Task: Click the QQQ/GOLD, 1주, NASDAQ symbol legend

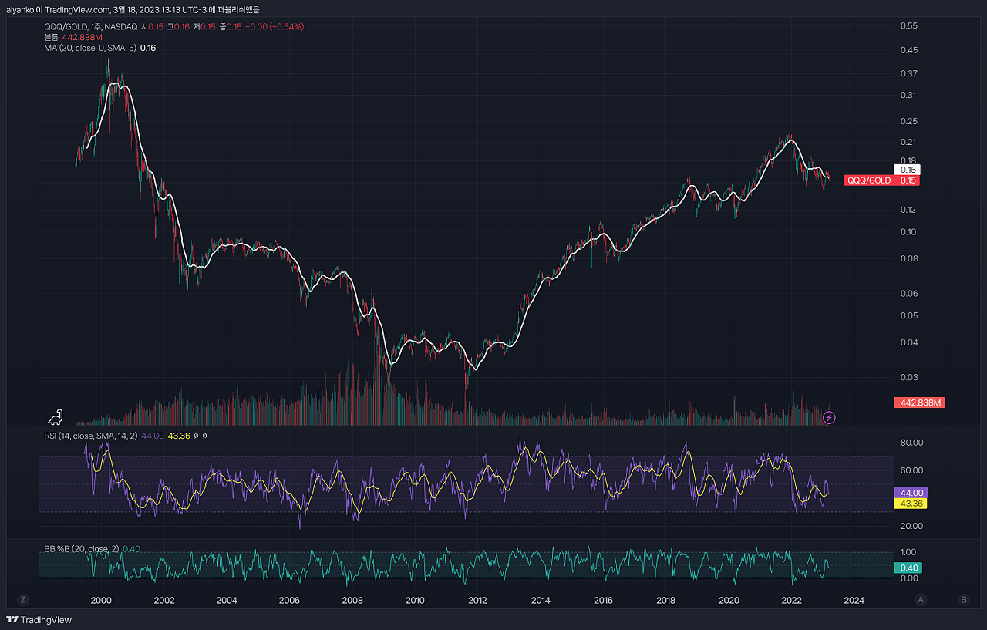Action: pos(90,26)
